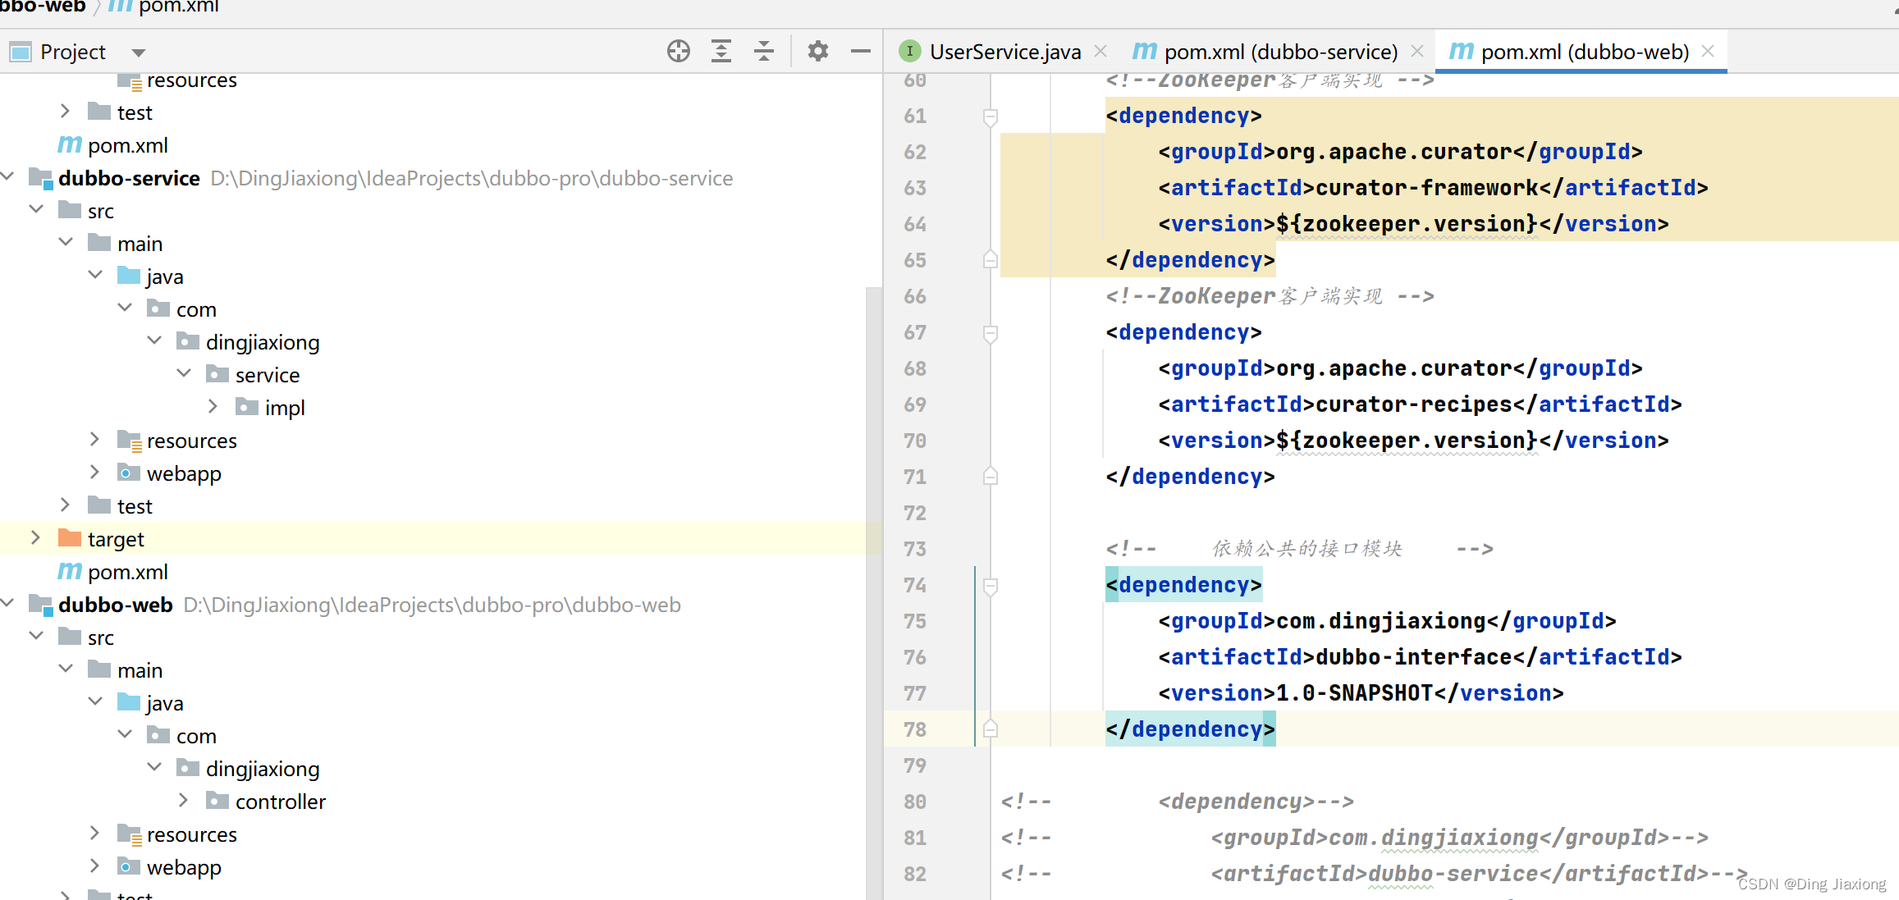Click the collapse all icon in toolbar
This screenshot has height=900, width=1899.
click(x=766, y=51)
